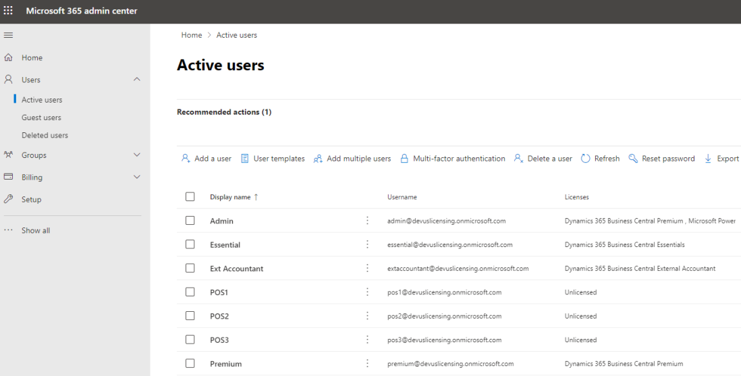Click the Reset password key icon
Image resolution: width=741 pixels, height=376 pixels.
[633, 159]
